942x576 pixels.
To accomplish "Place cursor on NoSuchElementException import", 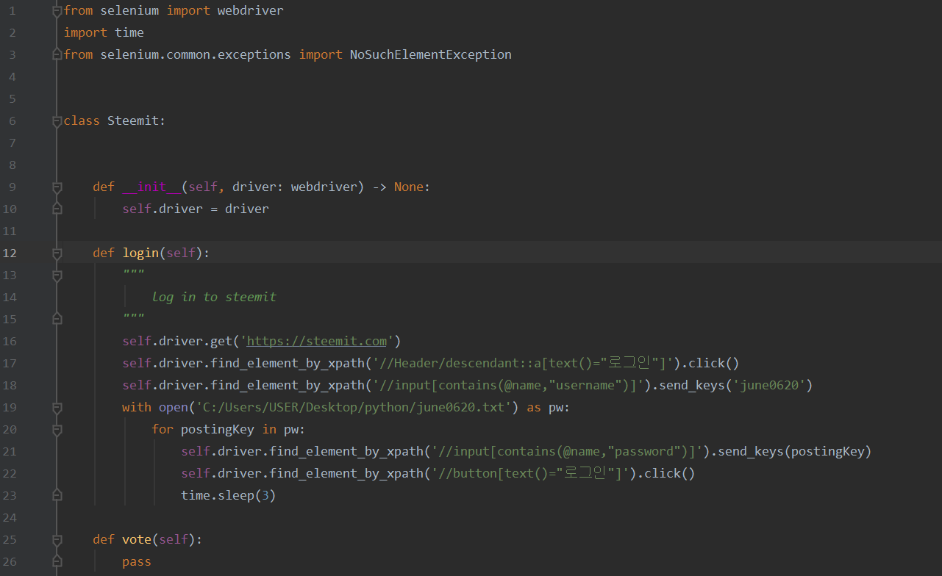I will (x=430, y=54).
